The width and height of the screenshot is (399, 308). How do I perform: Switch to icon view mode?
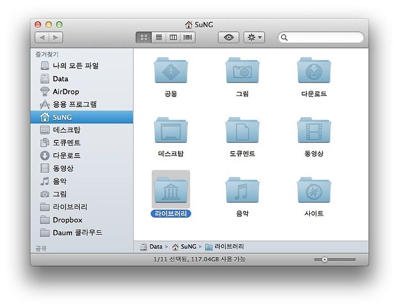click(144, 37)
